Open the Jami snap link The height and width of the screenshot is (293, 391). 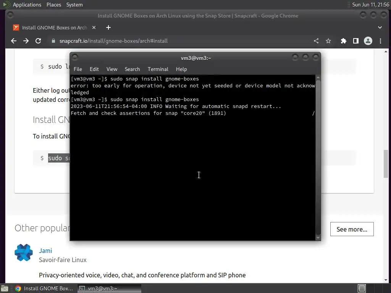[45, 251]
